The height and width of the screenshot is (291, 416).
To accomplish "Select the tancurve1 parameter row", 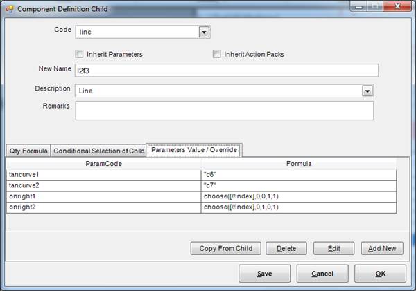I will (x=103, y=176).
